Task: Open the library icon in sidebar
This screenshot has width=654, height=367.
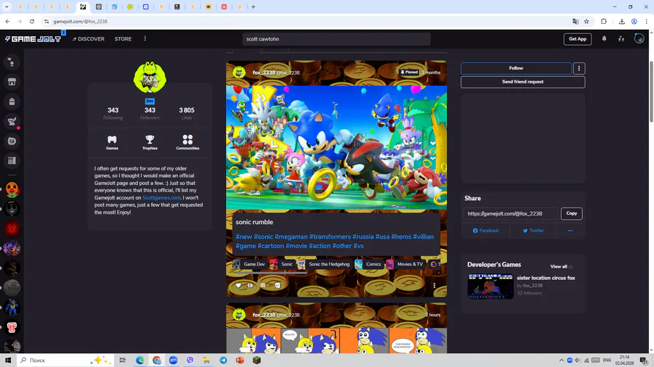Action: tap(12, 160)
